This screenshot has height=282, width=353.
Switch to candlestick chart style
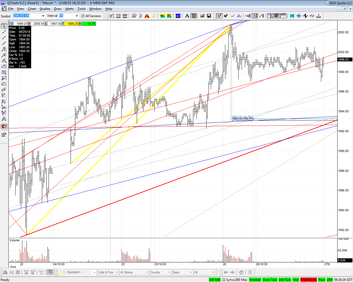coord(226,16)
